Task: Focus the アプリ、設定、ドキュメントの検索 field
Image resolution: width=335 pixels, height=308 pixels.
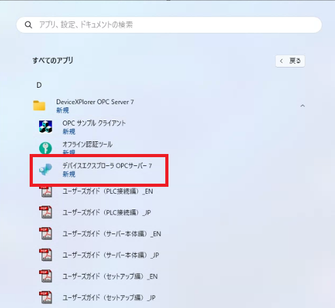Action: pos(169,25)
